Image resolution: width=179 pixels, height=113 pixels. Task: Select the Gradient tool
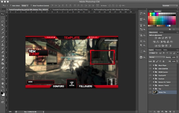coord(3,56)
